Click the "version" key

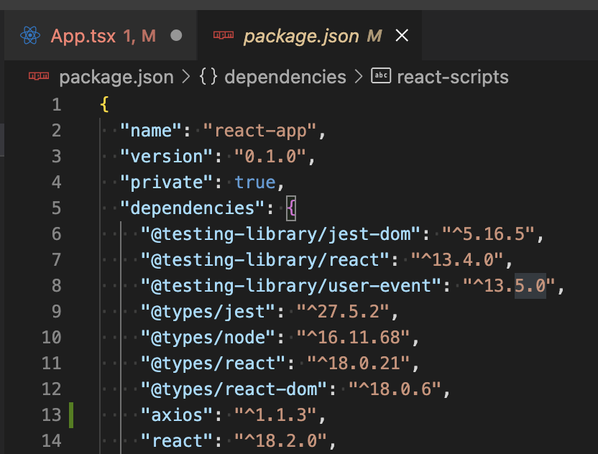pyautogui.click(x=166, y=157)
